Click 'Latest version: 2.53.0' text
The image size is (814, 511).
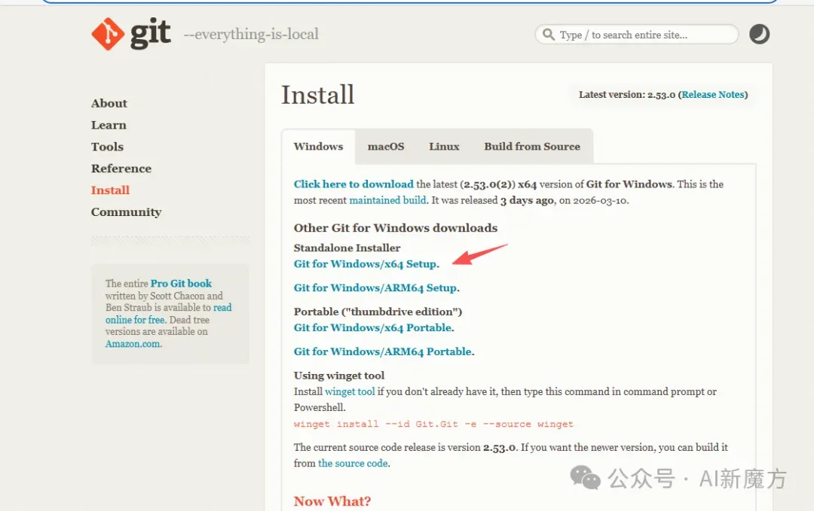coord(627,95)
